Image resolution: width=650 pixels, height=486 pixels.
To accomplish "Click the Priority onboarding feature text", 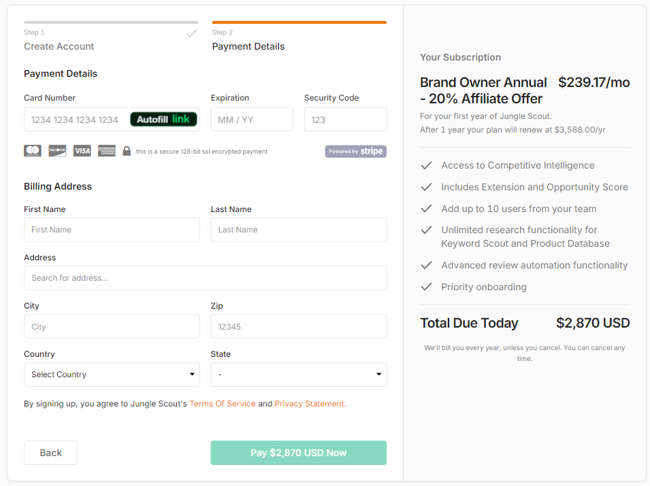I will 484,287.
